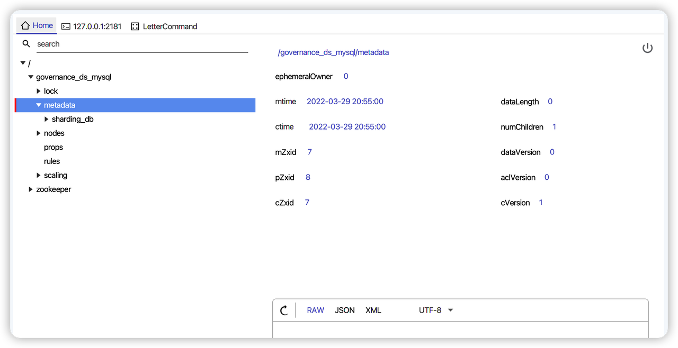Select the lock tree item
678x348 pixels.
[51, 91]
